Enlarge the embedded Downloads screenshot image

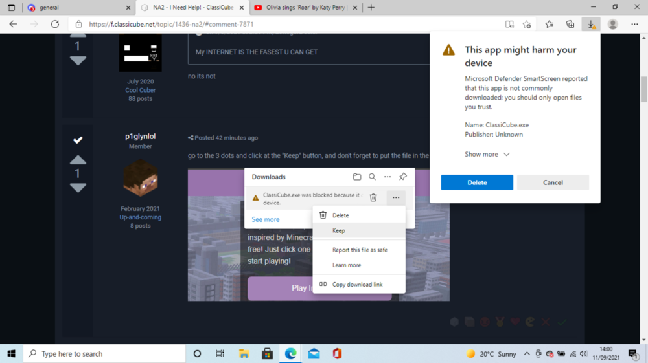(319, 235)
